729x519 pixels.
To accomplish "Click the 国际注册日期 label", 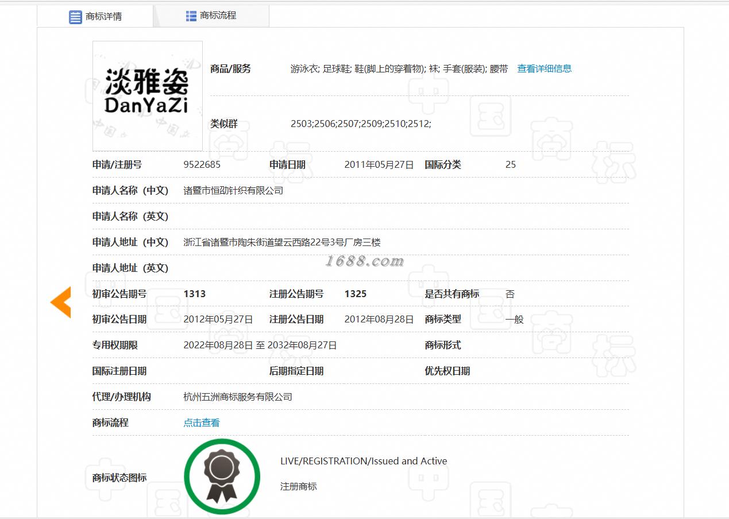I will tap(119, 371).
